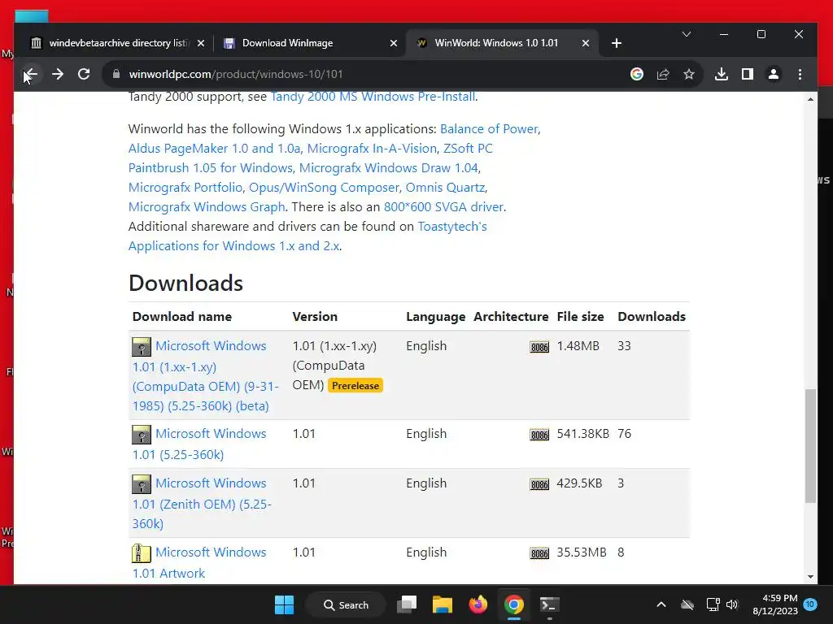Open Microsoft Windows 1.01 (5.25-360k) link
The height and width of the screenshot is (624, 833).
click(x=199, y=444)
